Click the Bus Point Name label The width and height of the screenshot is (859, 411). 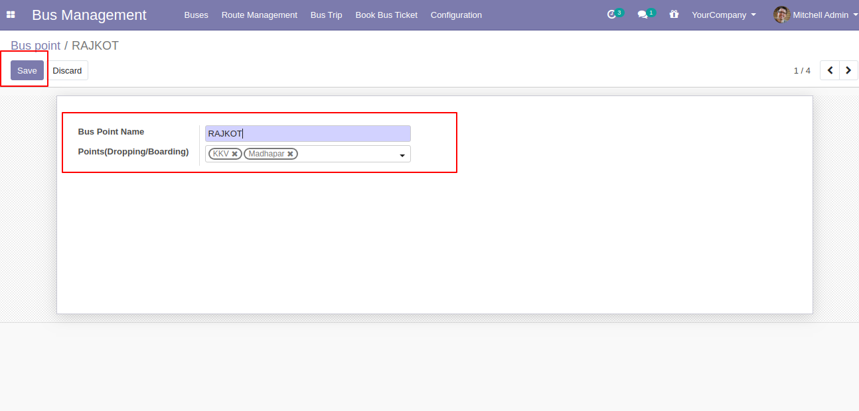pos(111,132)
